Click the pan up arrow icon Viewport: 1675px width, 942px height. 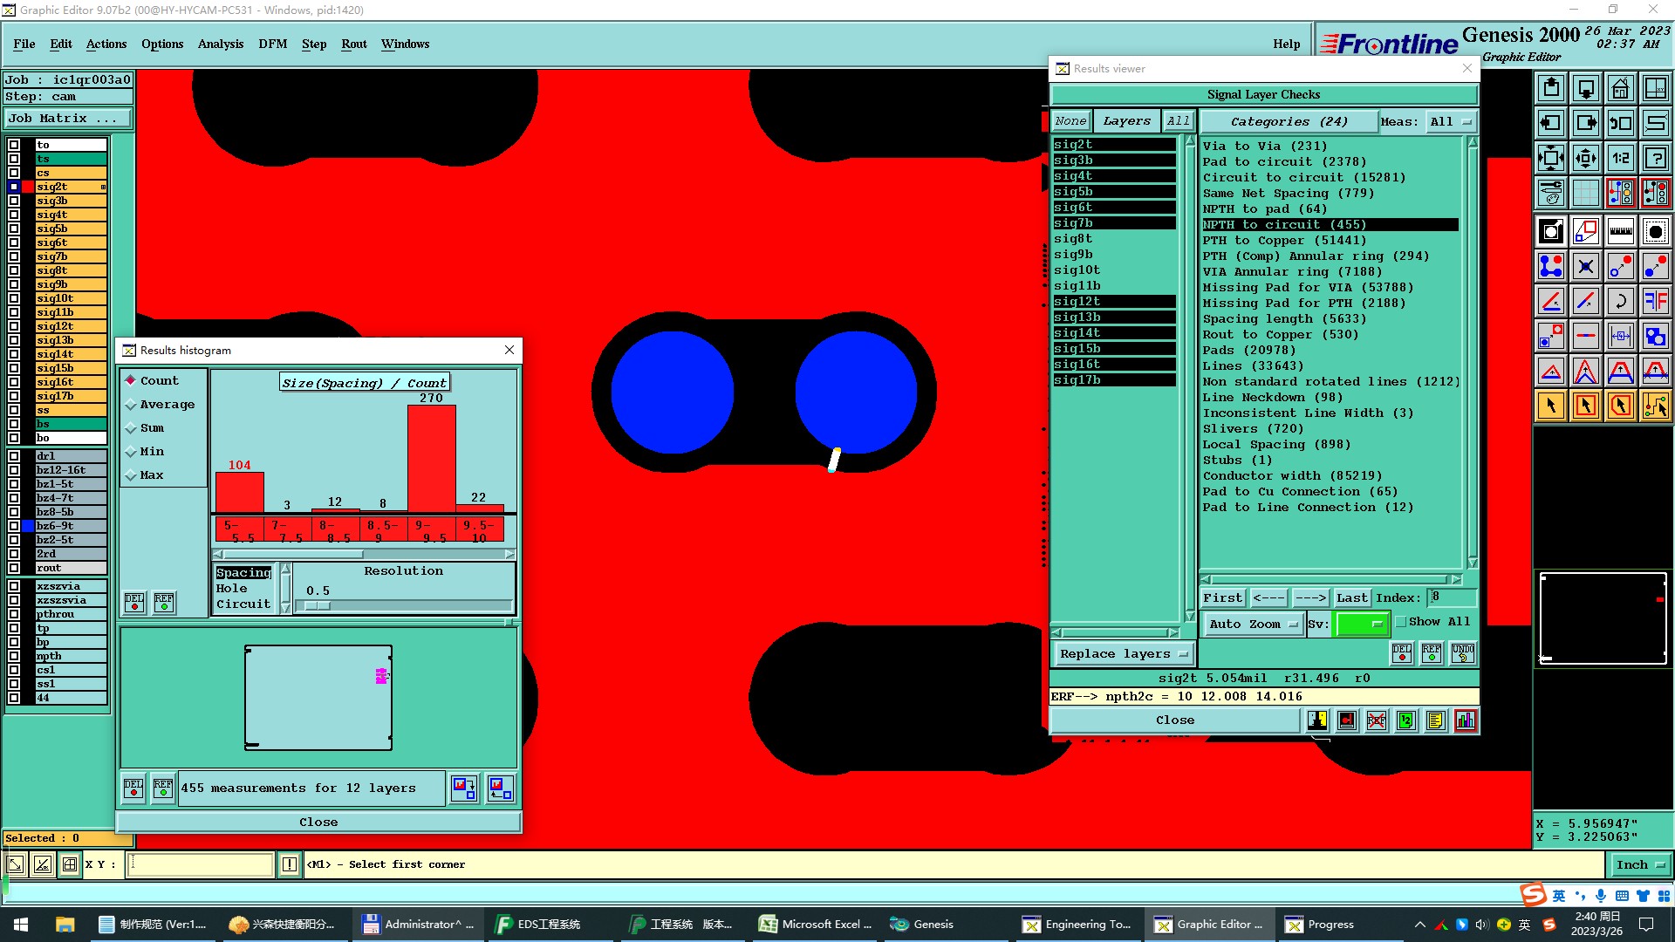click(x=1550, y=88)
